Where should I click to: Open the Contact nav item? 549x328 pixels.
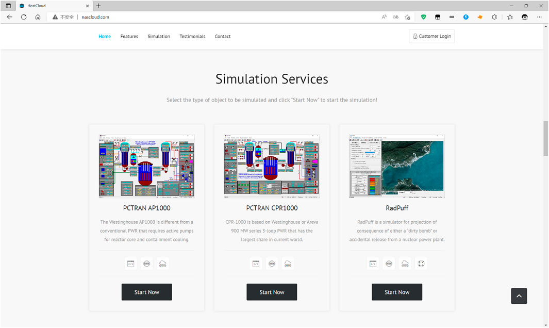[x=223, y=37]
